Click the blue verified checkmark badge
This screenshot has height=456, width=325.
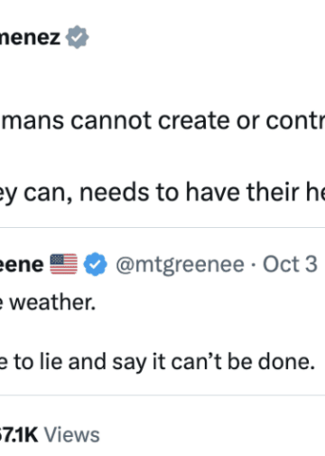(x=95, y=264)
